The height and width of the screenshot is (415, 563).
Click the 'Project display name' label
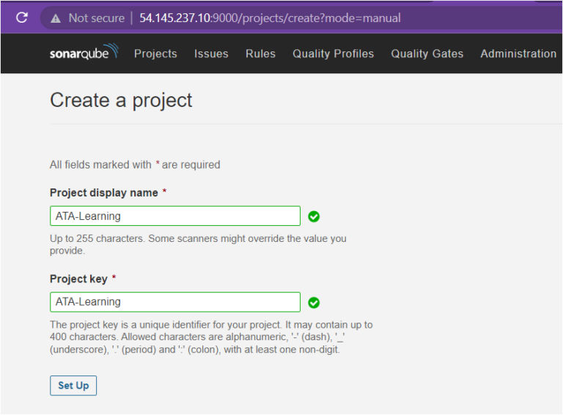click(103, 193)
